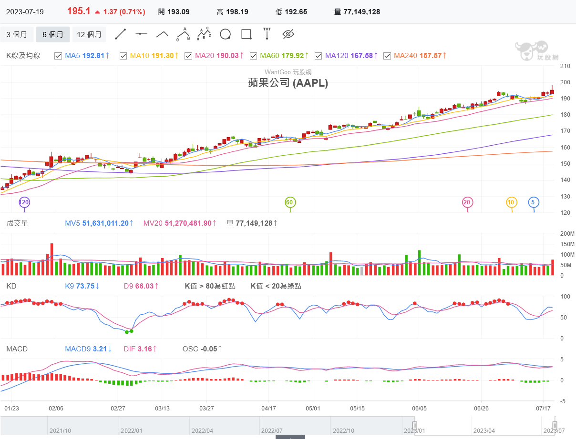Uncheck the MA60 moving average checkbox
Viewport: 576px width, 439px height.
[253, 56]
